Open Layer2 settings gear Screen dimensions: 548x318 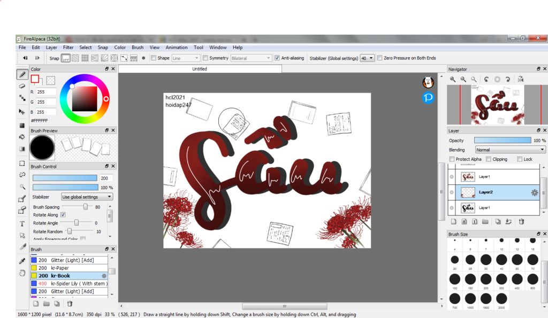coord(535,192)
